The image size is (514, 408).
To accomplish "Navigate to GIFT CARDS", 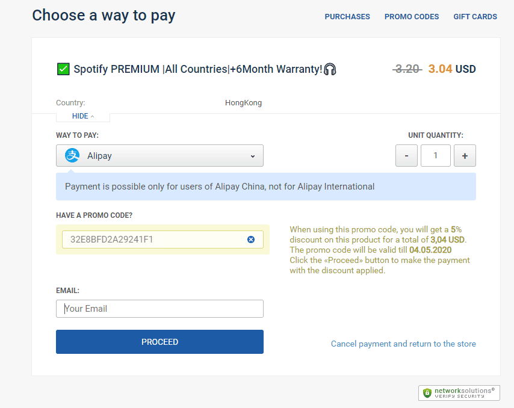I will pyautogui.click(x=475, y=17).
